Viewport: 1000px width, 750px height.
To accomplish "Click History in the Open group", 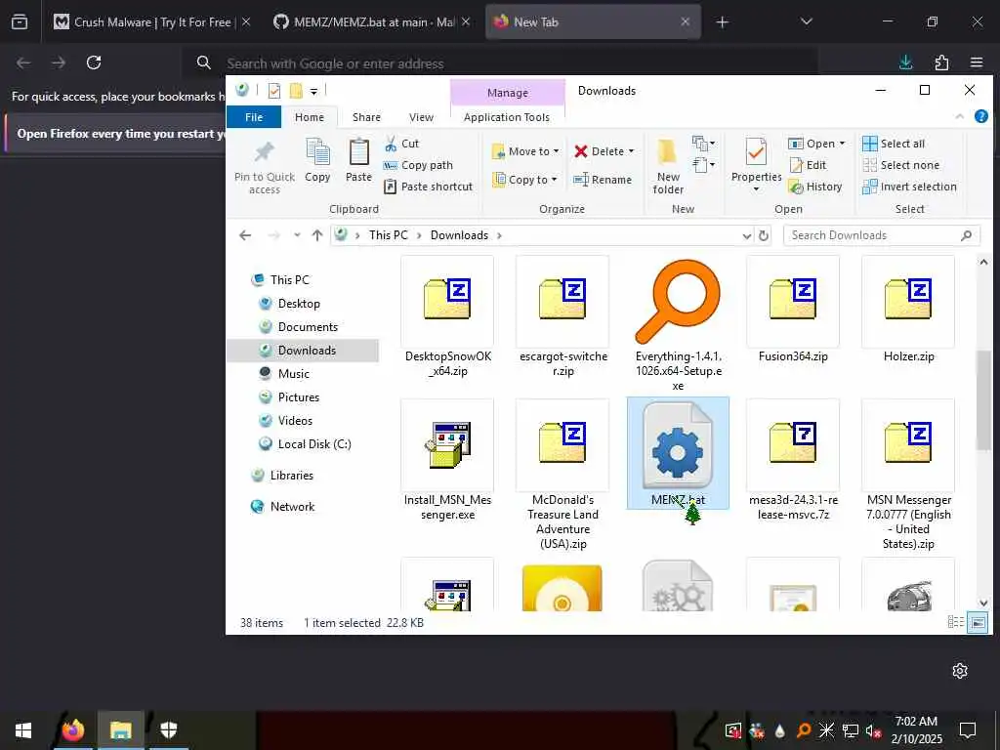I will point(815,187).
